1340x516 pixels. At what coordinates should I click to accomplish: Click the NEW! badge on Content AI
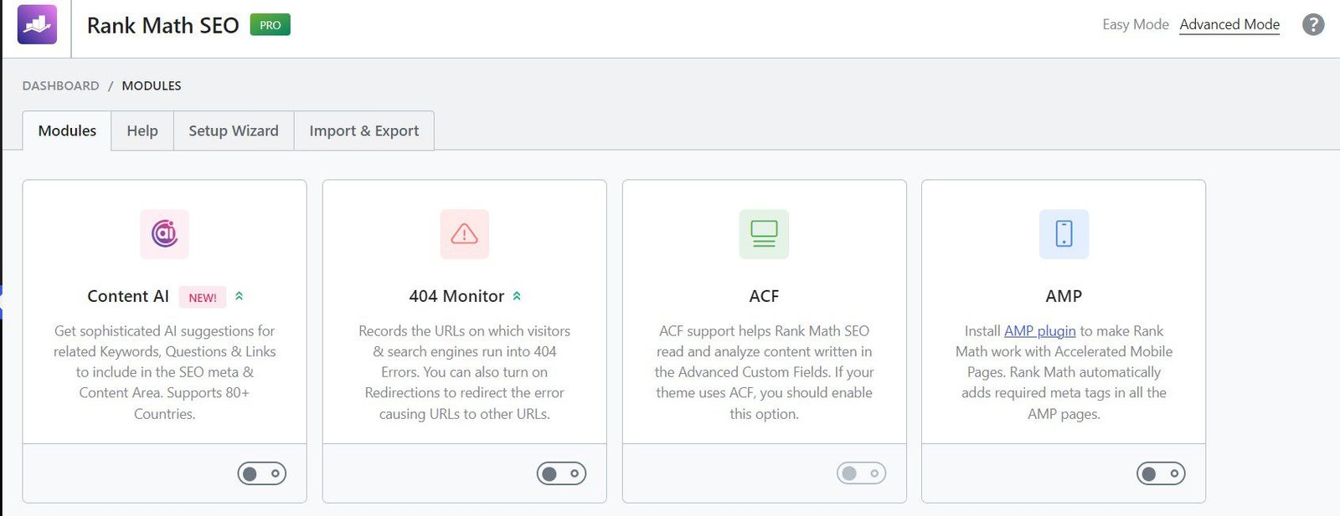click(x=202, y=297)
